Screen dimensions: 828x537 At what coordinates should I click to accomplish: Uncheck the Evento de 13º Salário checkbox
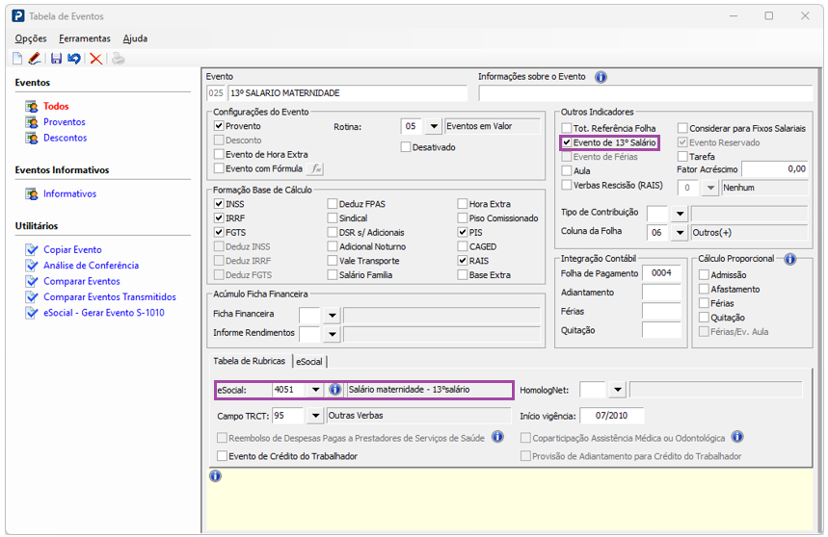point(568,142)
